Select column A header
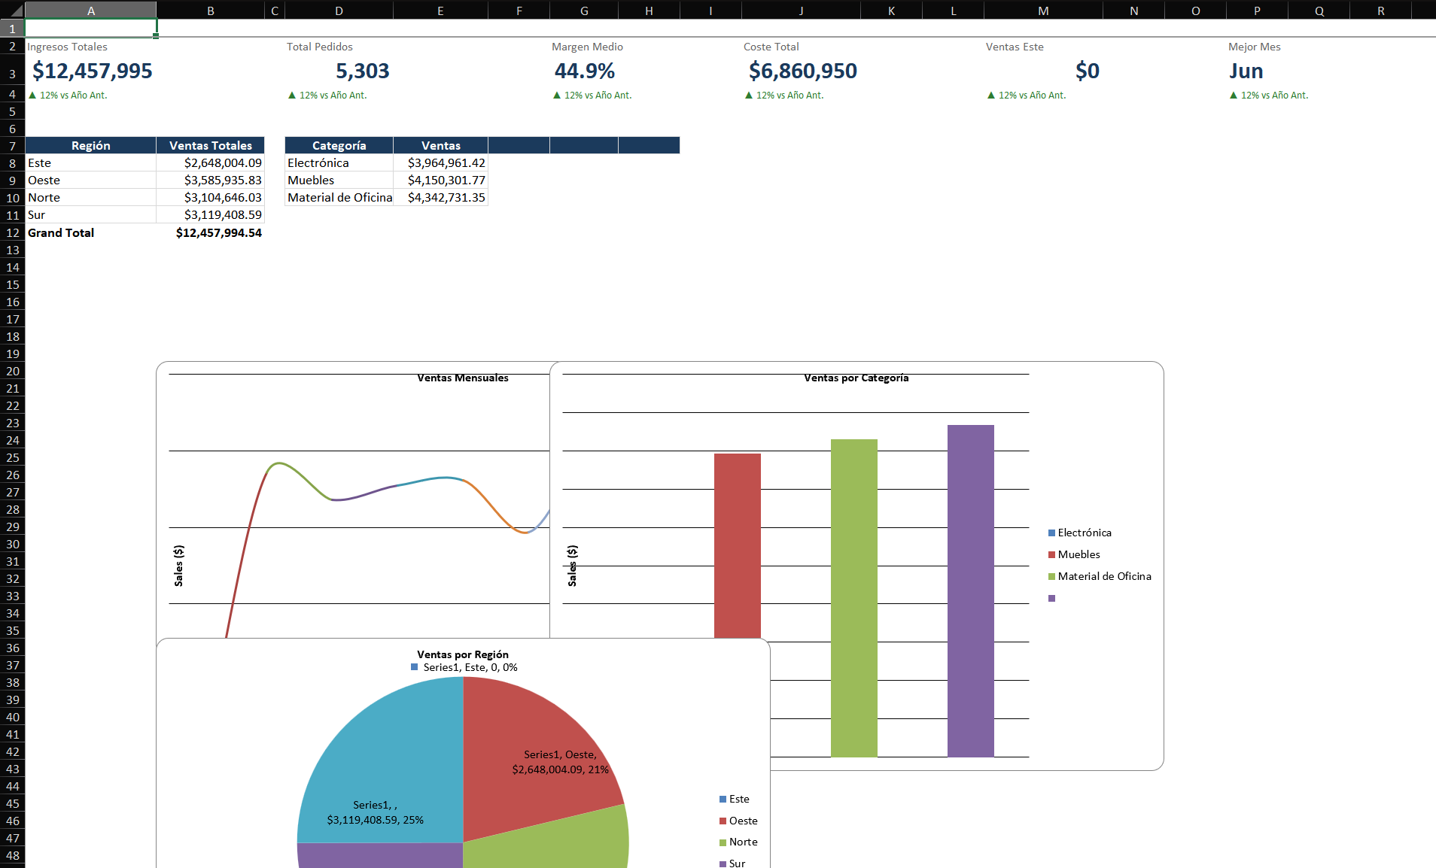Viewport: 1436px width, 868px height. tap(91, 11)
